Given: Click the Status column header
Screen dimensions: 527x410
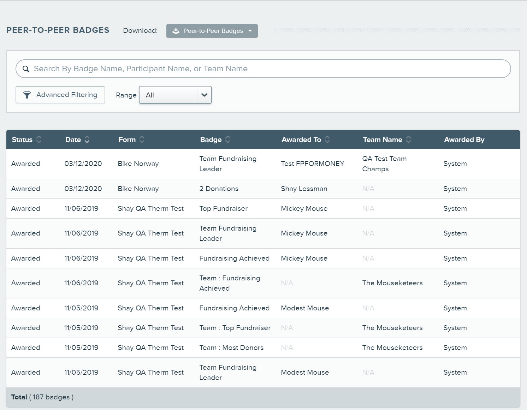Looking at the screenshot, I should point(22,139).
